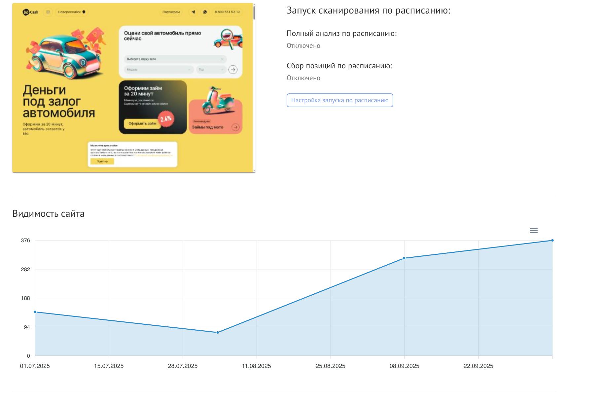Enable Полный анализ по расписанию

coord(303,46)
